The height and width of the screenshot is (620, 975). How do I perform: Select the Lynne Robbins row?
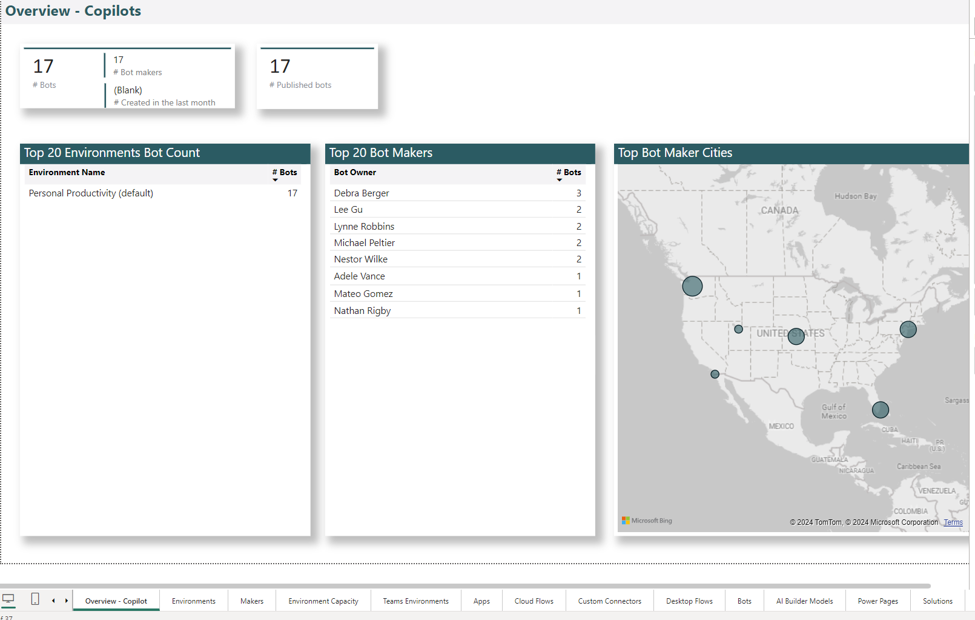click(x=458, y=227)
